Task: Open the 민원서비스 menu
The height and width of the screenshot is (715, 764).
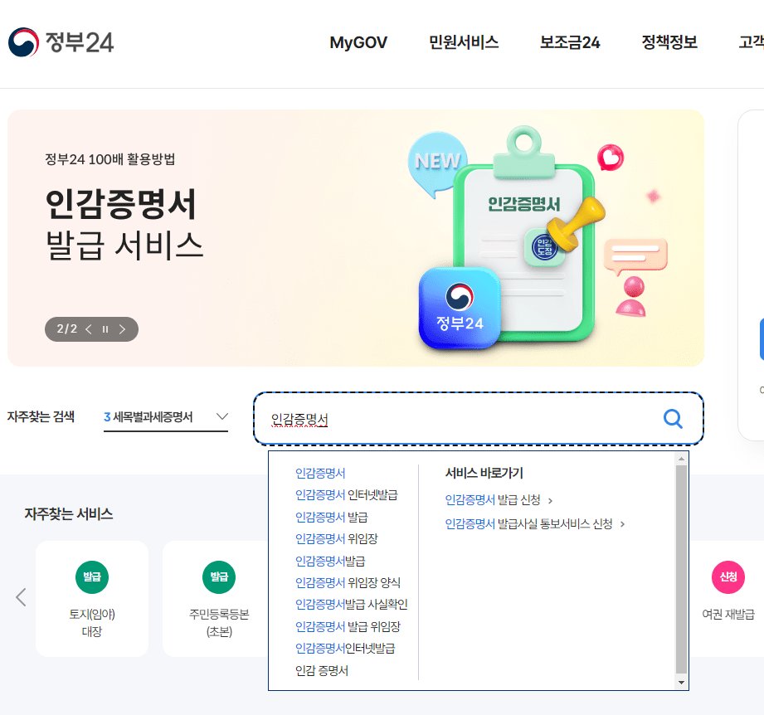Action: (x=464, y=42)
